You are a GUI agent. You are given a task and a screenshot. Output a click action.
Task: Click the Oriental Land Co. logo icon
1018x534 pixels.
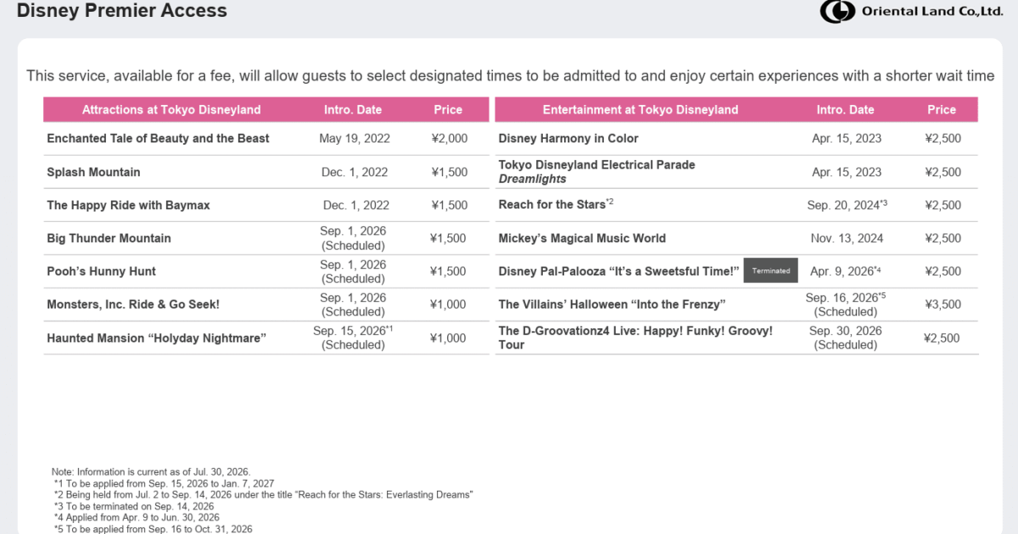pyautogui.click(x=836, y=11)
